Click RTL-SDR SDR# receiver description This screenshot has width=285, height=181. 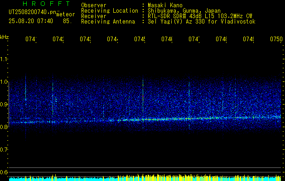click(x=200, y=16)
